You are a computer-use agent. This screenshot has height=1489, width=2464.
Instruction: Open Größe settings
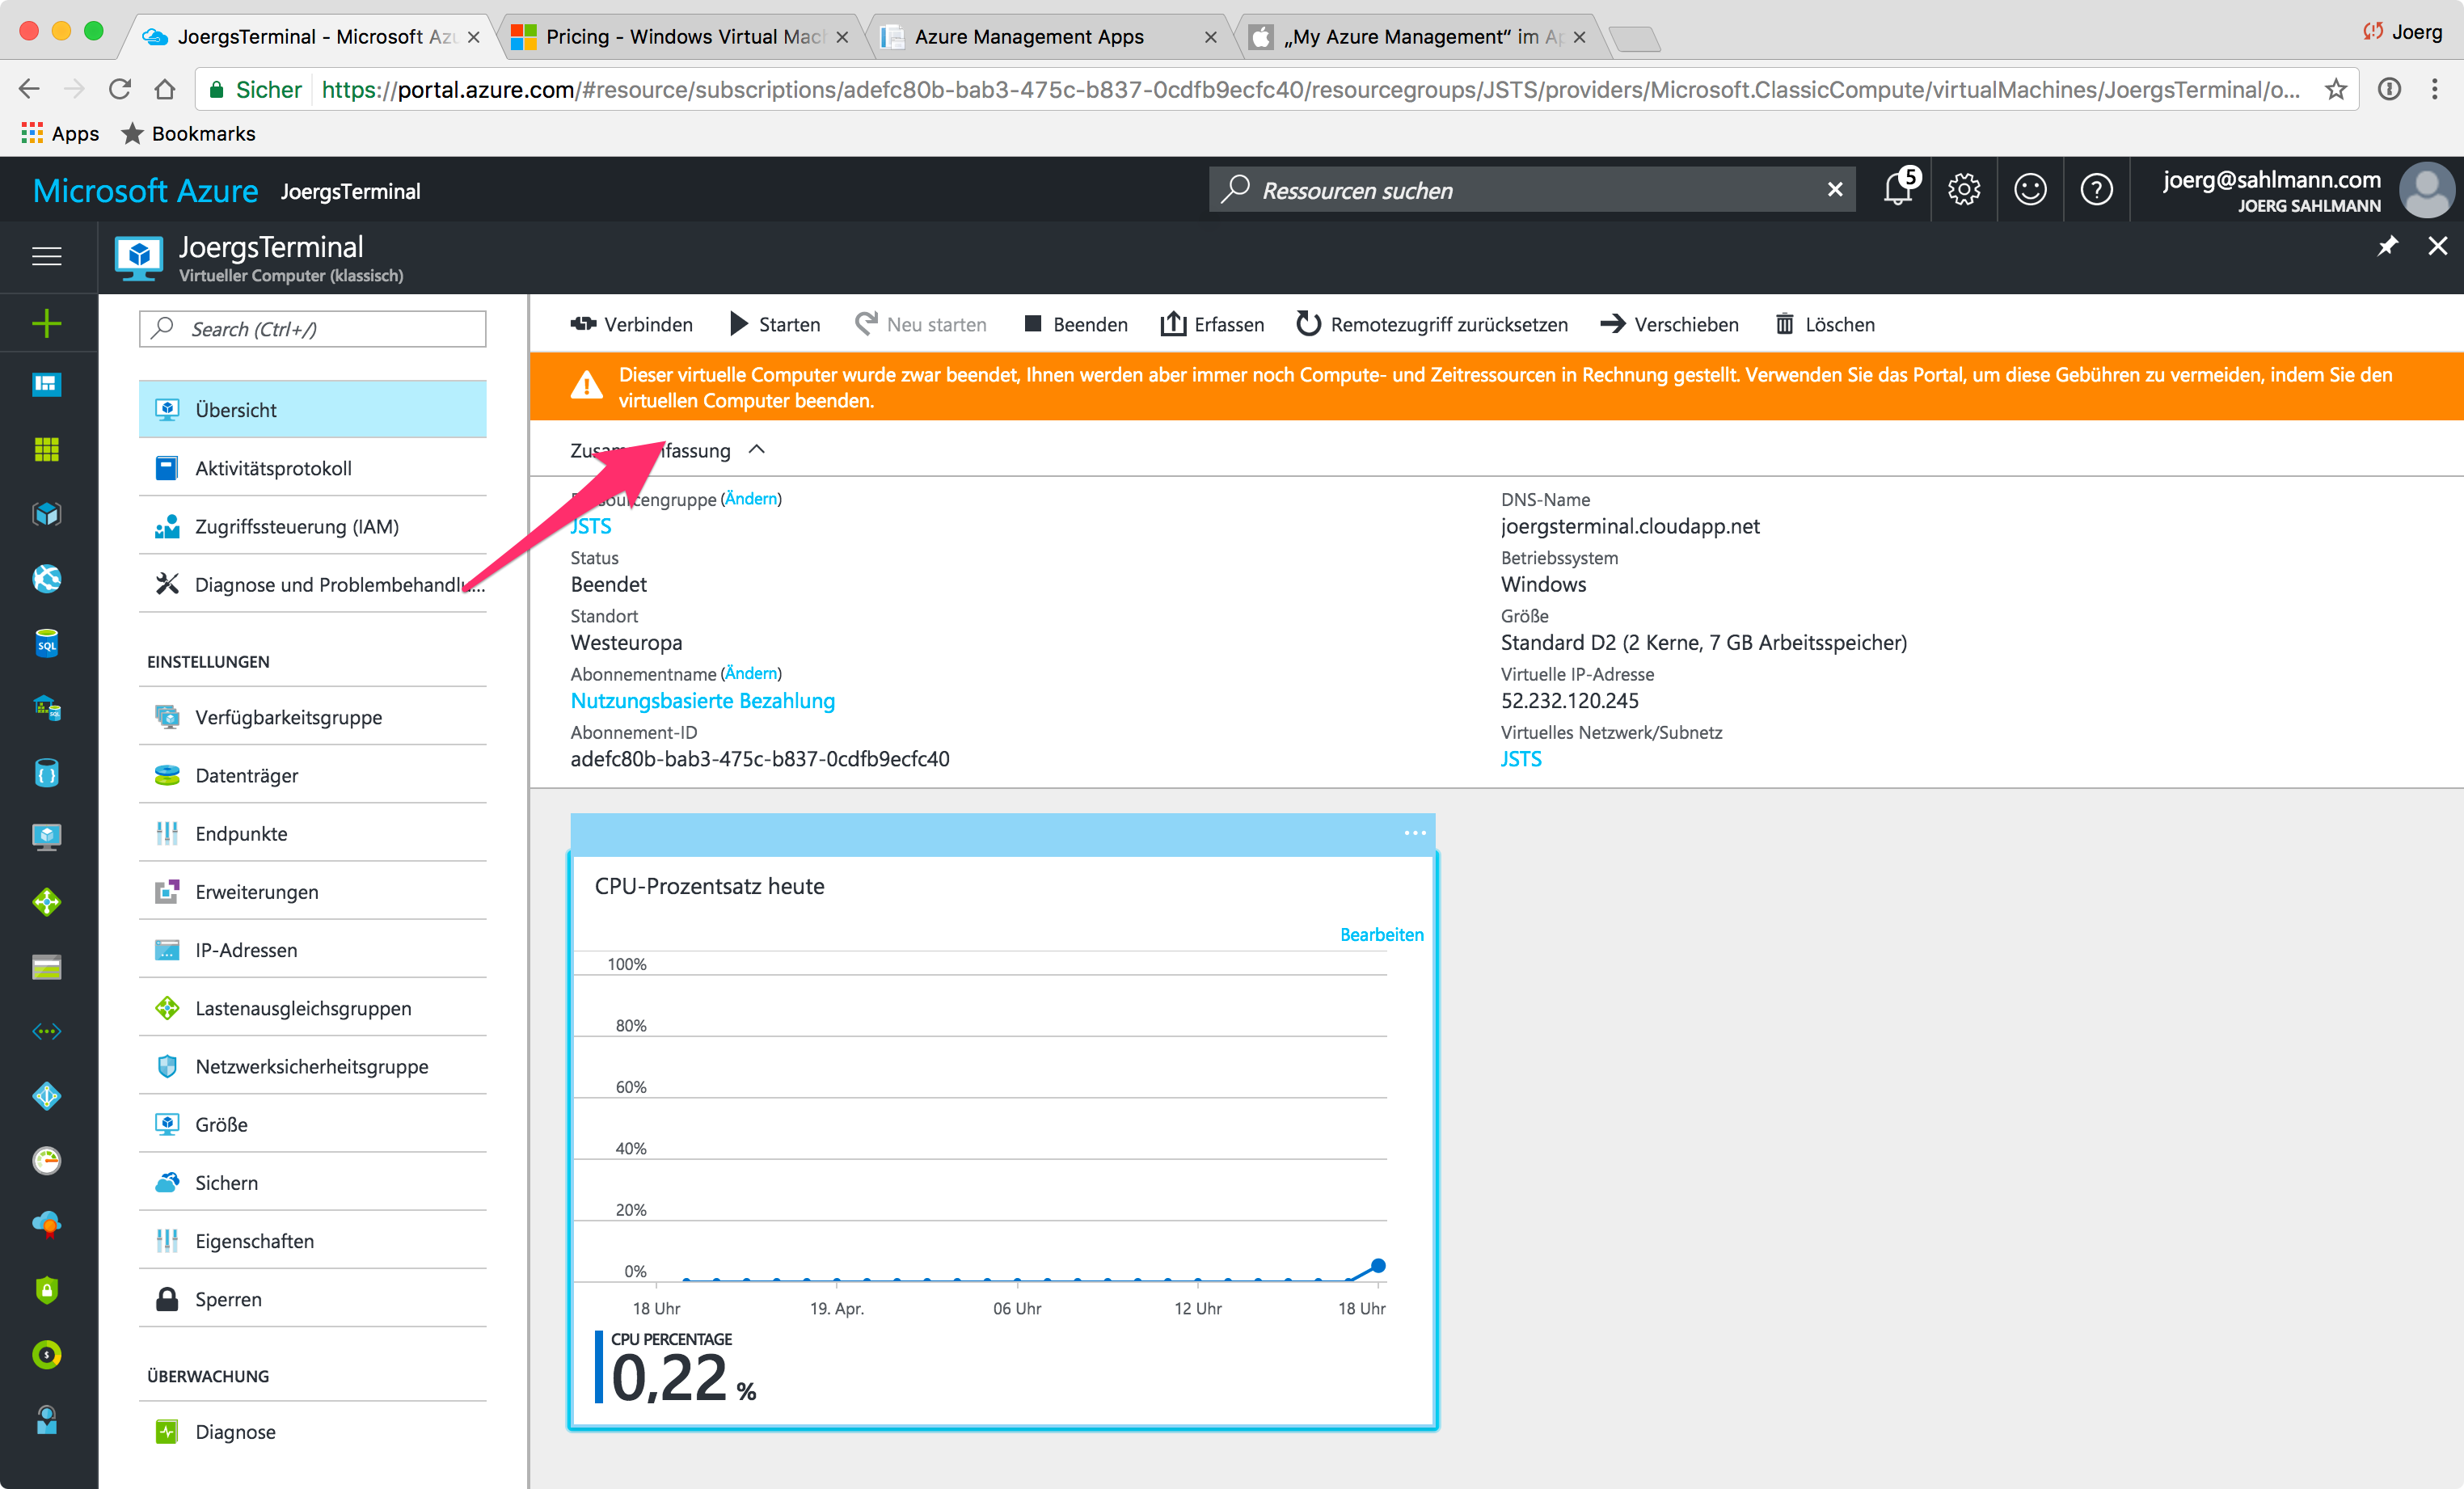point(312,1124)
